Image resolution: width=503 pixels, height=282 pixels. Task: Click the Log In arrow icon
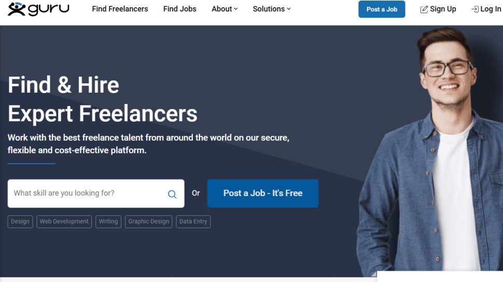[x=475, y=9]
